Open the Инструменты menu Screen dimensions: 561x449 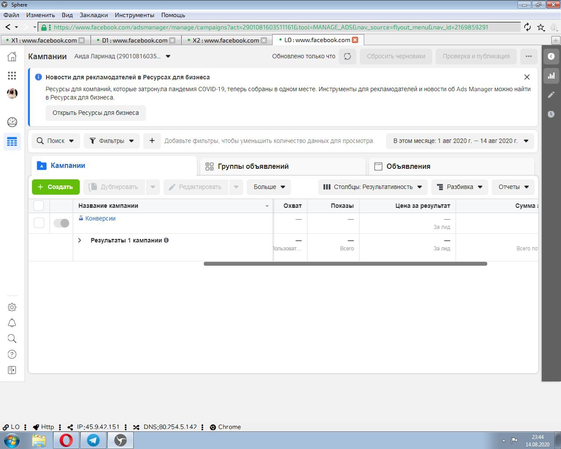(135, 15)
